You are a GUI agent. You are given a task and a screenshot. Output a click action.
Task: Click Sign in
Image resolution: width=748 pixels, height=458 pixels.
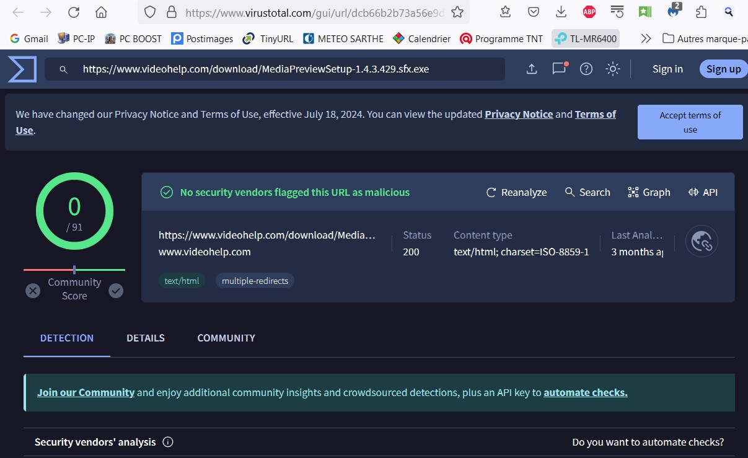coord(667,69)
